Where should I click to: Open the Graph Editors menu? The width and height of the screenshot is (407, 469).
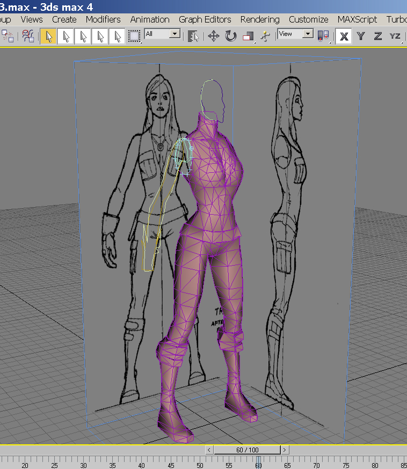(x=205, y=19)
